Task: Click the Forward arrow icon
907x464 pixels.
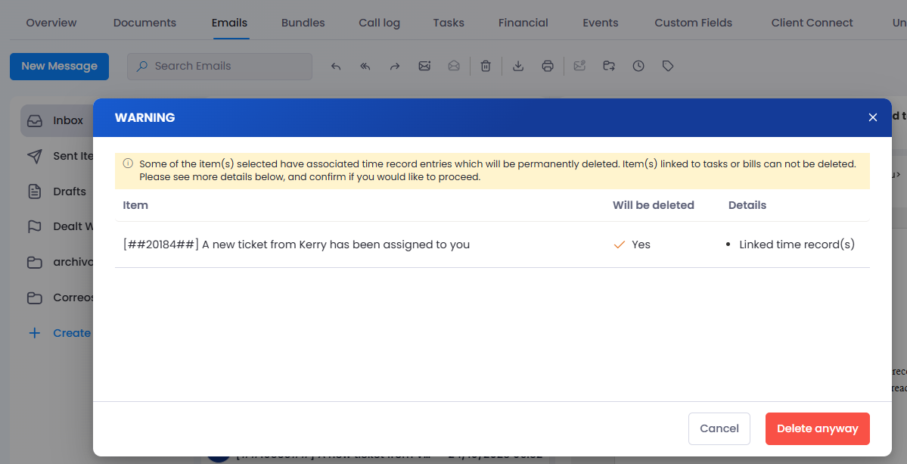Action: [x=395, y=67]
